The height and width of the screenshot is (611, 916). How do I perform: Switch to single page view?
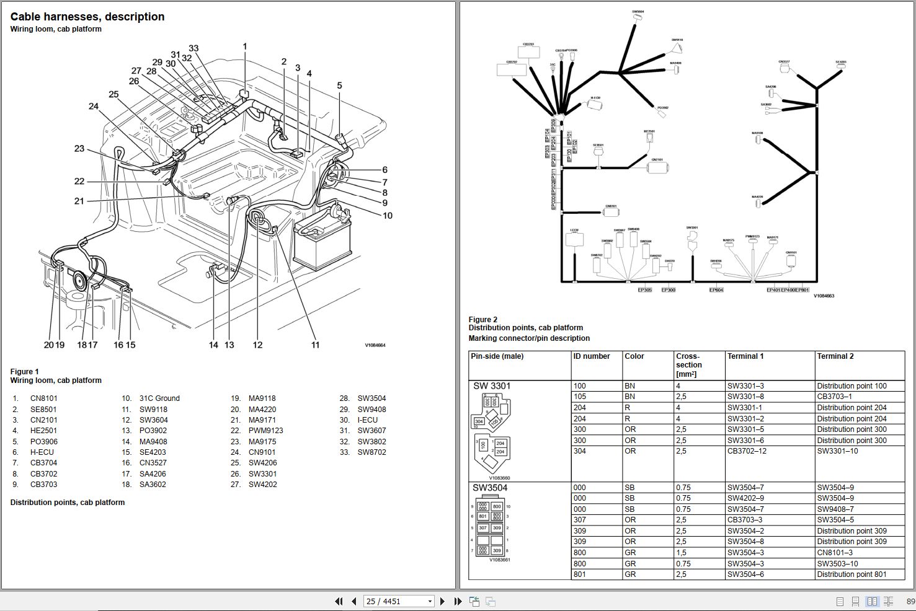coord(840,602)
